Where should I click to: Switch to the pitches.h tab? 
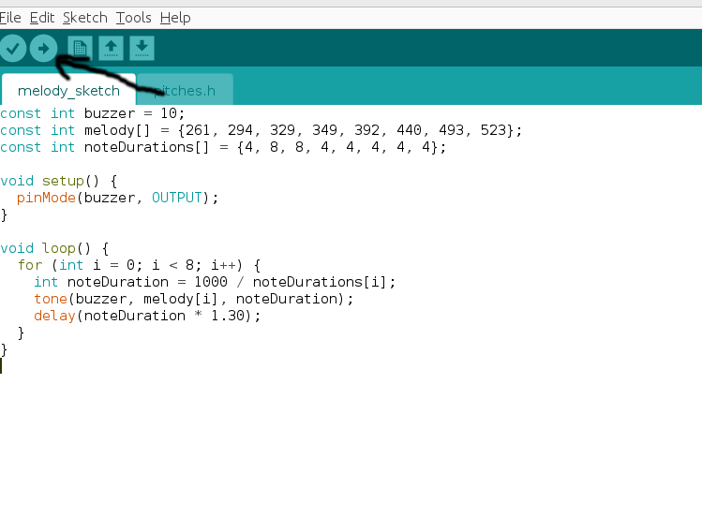click(x=185, y=91)
